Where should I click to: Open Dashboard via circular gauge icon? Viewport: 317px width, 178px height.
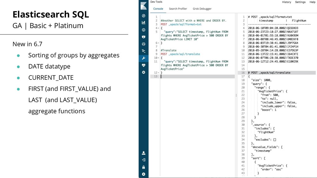click(144, 30)
